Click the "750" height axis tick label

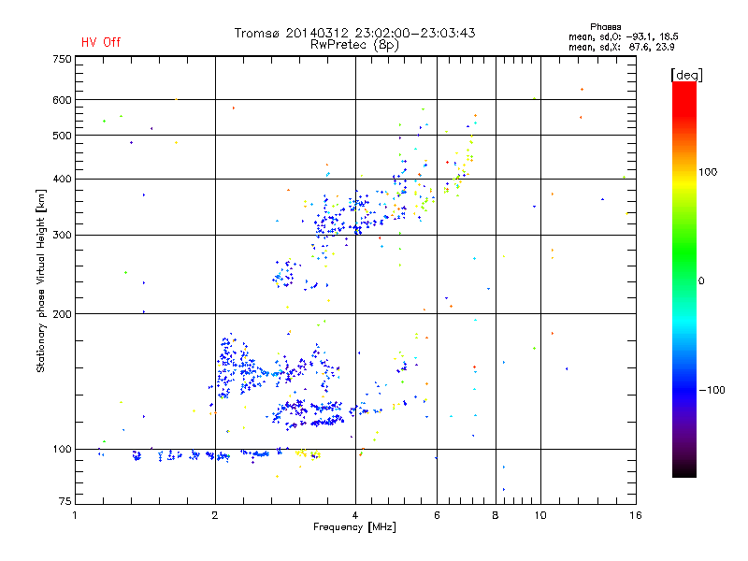(62, 59)
